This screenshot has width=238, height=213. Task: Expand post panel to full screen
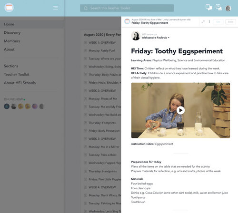tap(203, 22)
